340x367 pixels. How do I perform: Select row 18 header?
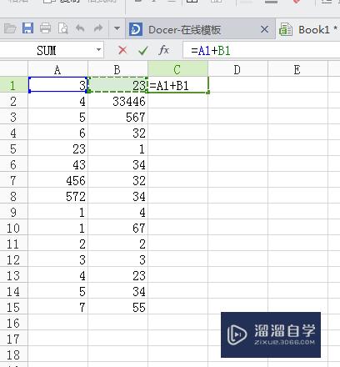[x=14, y=354]
